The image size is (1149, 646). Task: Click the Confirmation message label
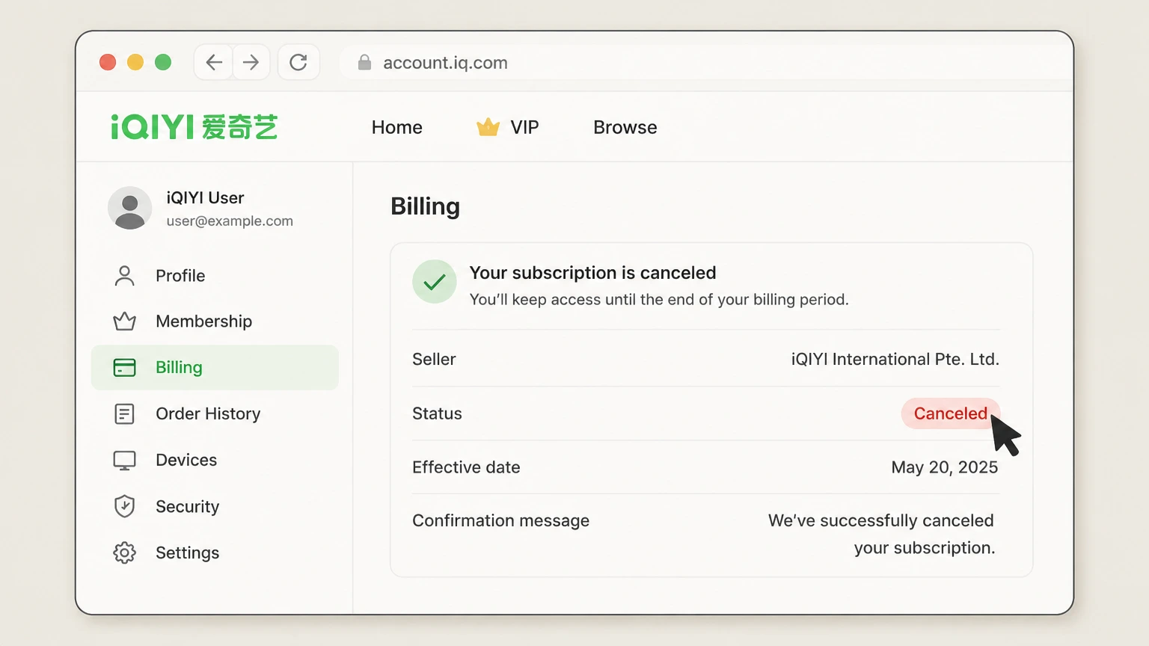click(x=500, y=521)
